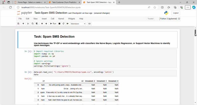Open the Kernel menu
The height and width of the screenshot is (105, 197).
tap(61, 19)
